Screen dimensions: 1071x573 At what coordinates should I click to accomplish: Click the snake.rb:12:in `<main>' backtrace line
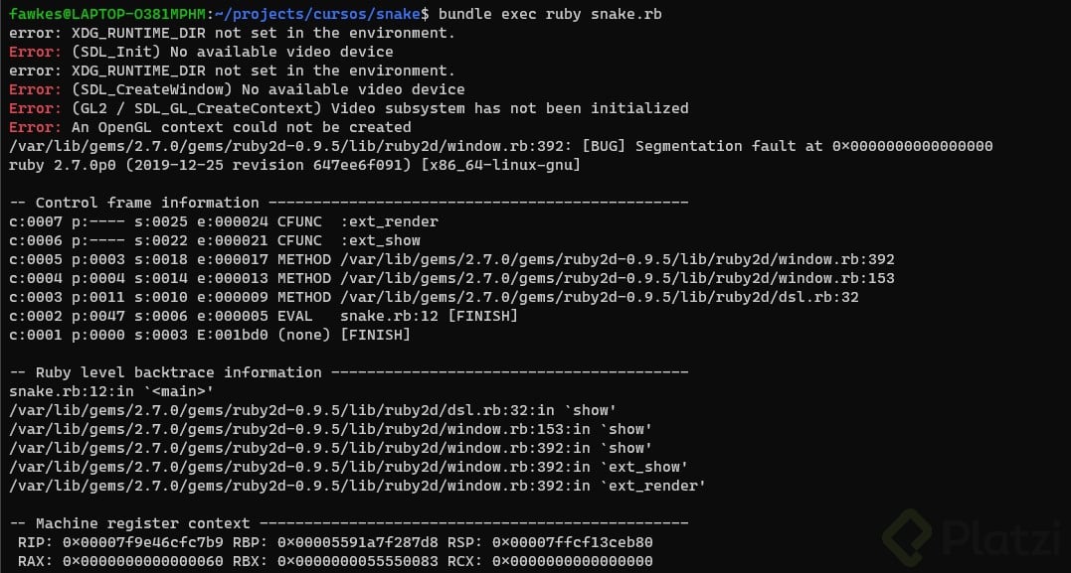point(111,391)
